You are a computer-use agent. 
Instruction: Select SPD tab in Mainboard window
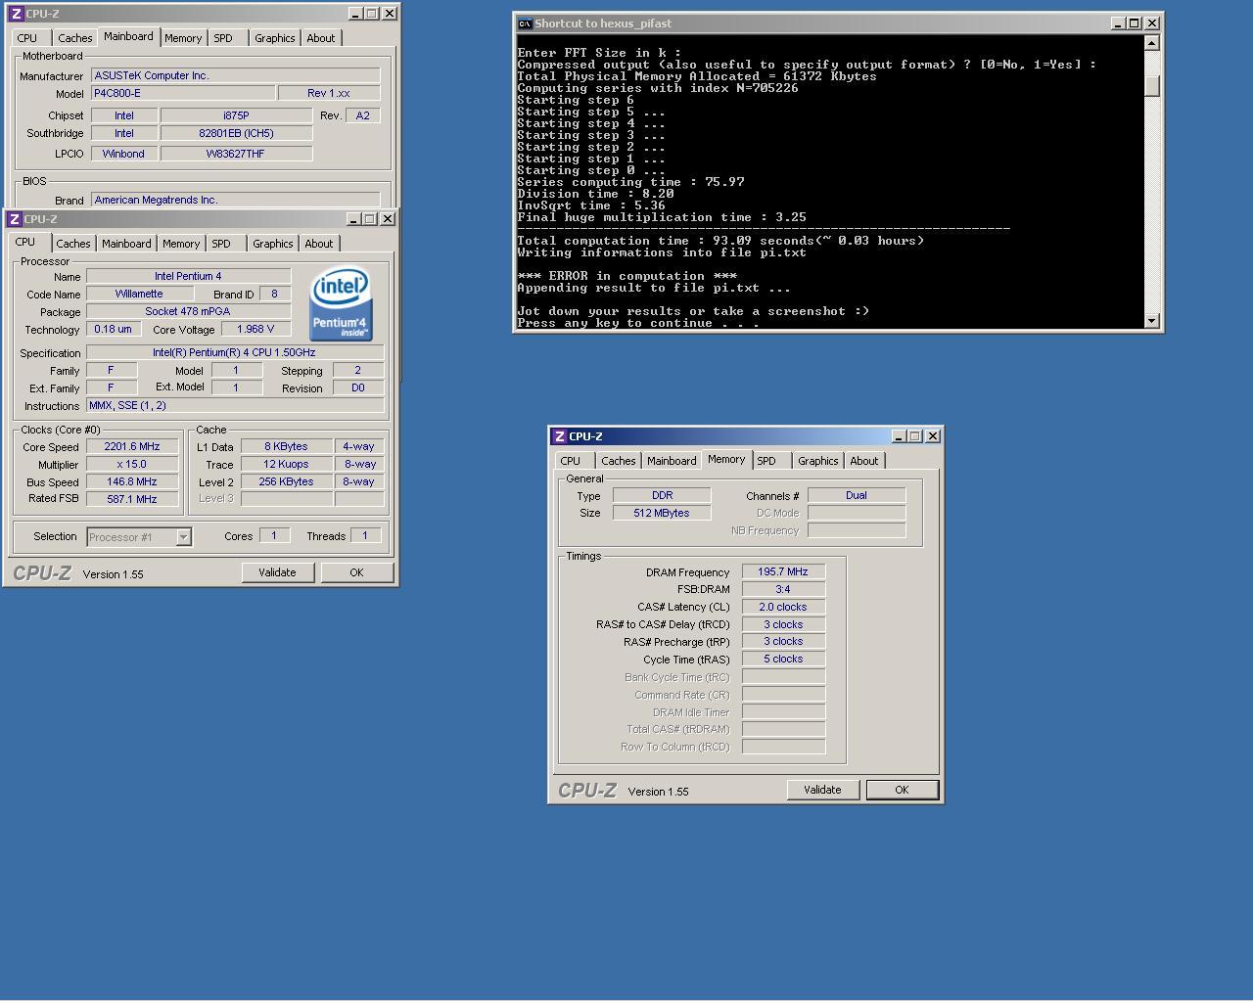point(223,38)
